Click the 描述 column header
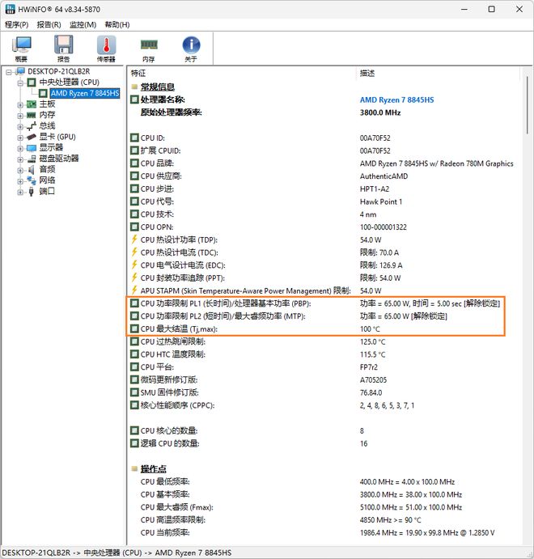Viewport: 534px width, 559px height. click(x=367, y=73)
